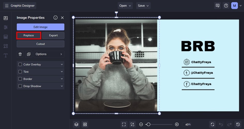The height and width of the screenshot is (129, 244).
Task: Open the Graphic Designer hamburger menu
Action: point(7,6)
